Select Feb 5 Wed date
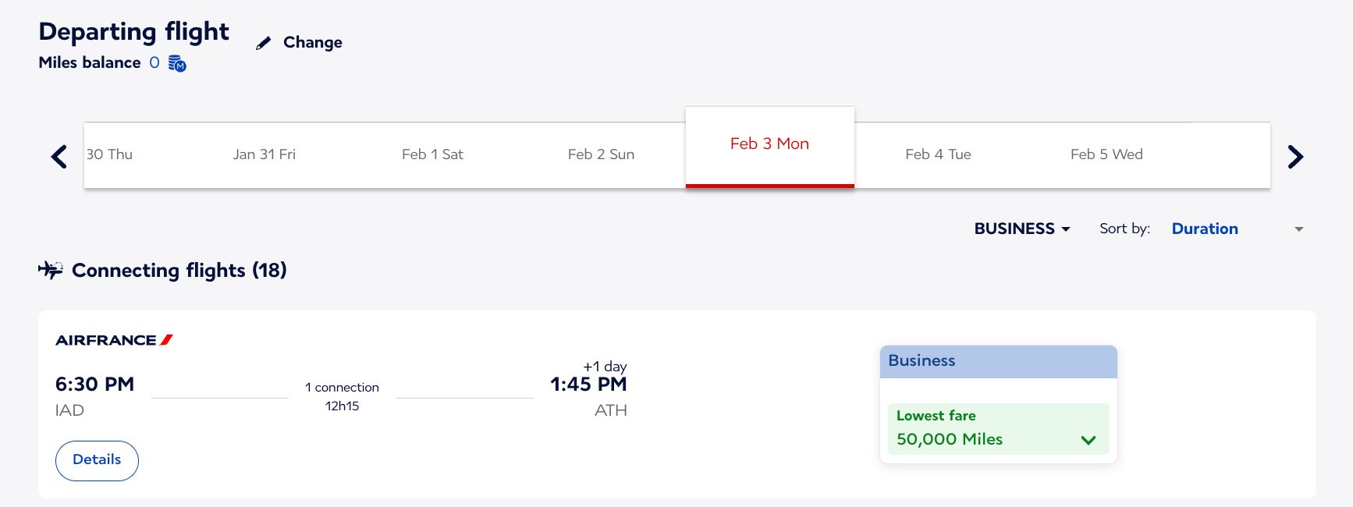The width and height of the screenshot is (1353, 507). 1106,154
